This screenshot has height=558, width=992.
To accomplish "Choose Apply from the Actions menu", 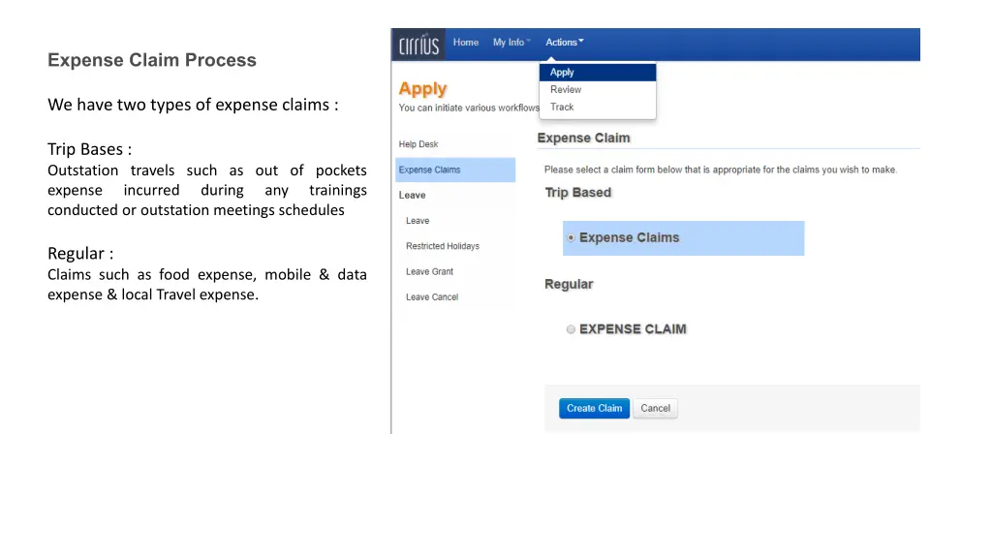I will pos(563,73).
